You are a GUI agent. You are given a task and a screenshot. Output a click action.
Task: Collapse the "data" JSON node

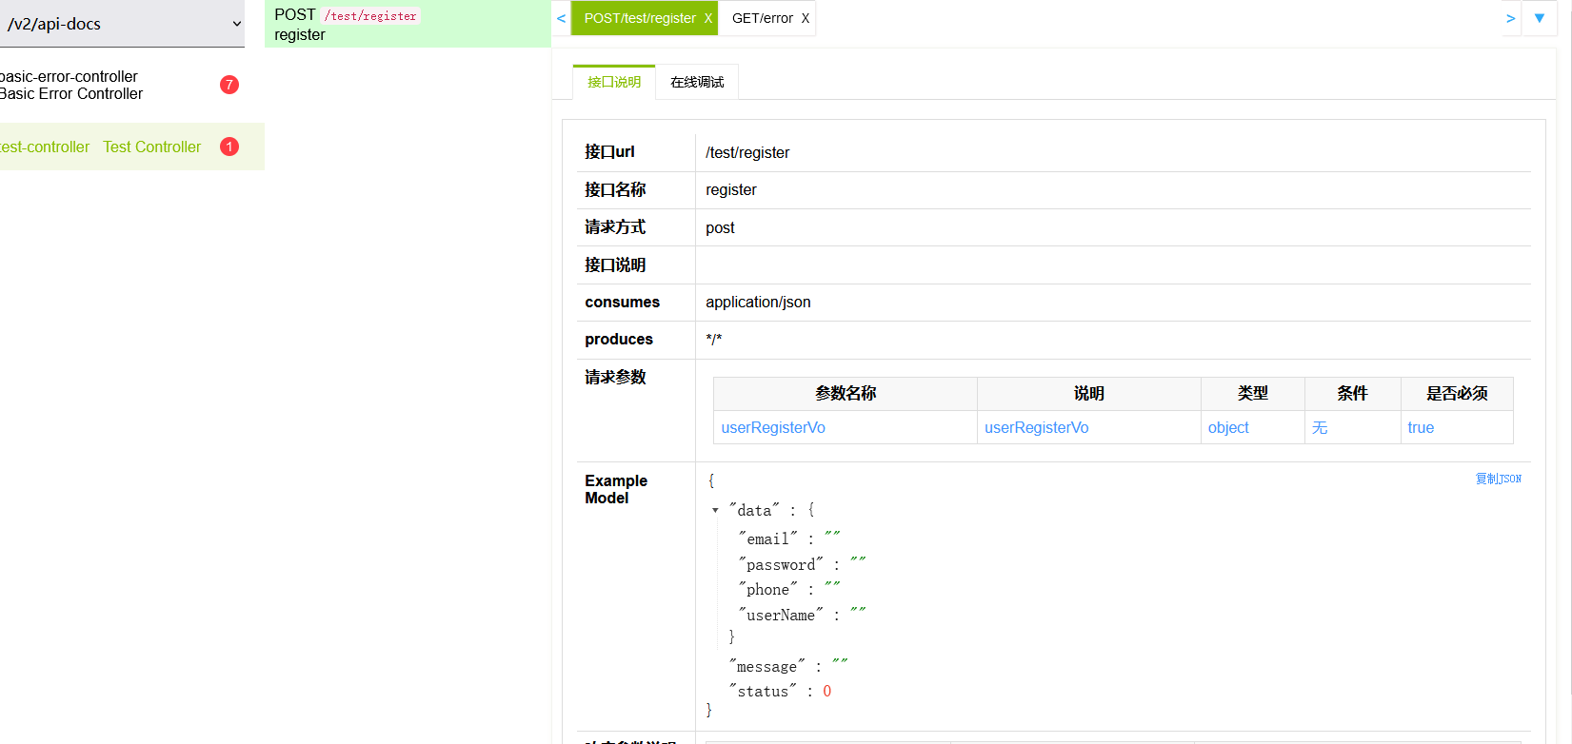pyautogui.click(x=715, y=511)
